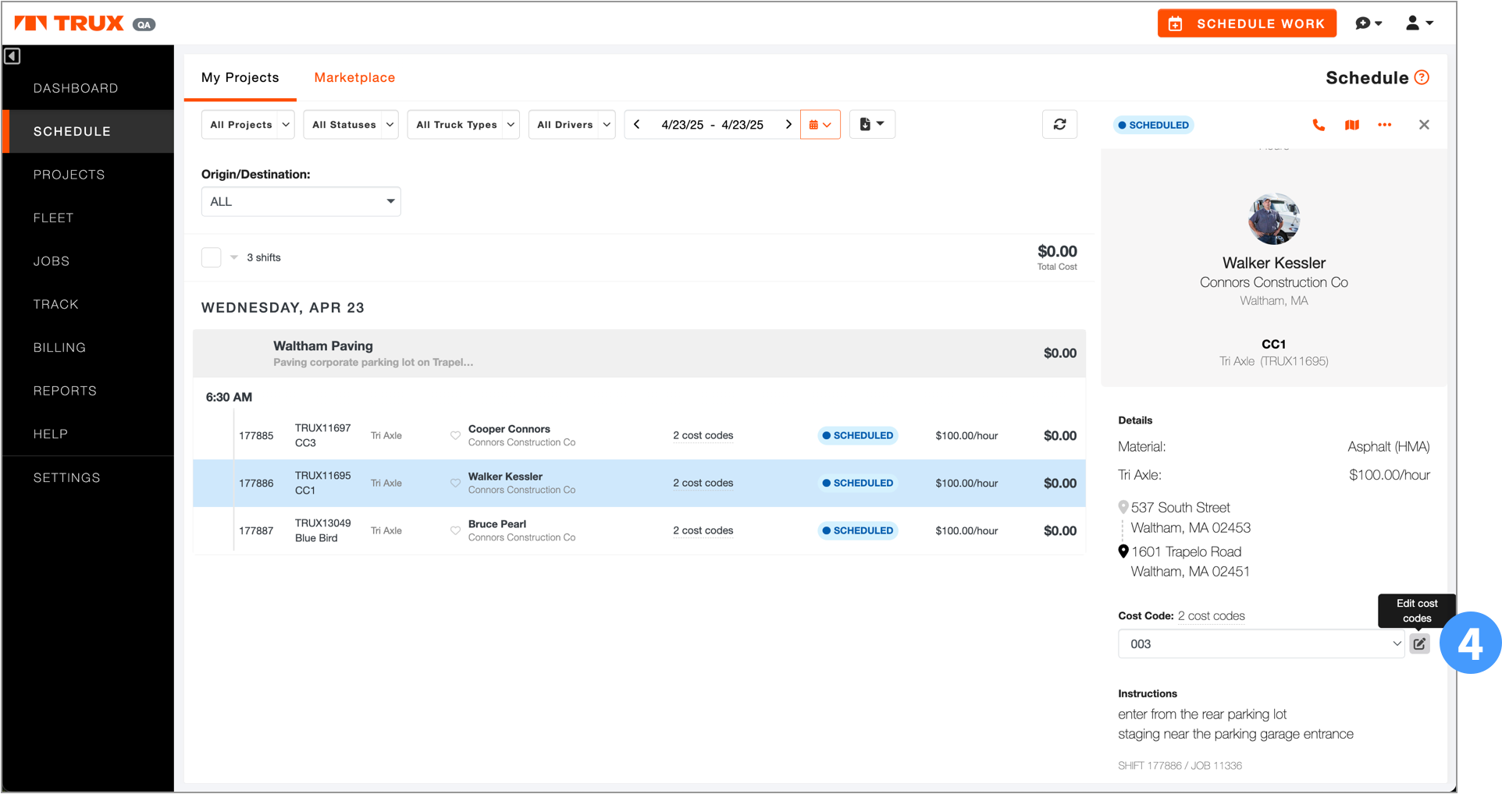The width and height of the screenshot is (1502, 794).
Task: Favorite driver Cooper Connors heart icon
Action: pyautogui.click(x=455, y=435)
